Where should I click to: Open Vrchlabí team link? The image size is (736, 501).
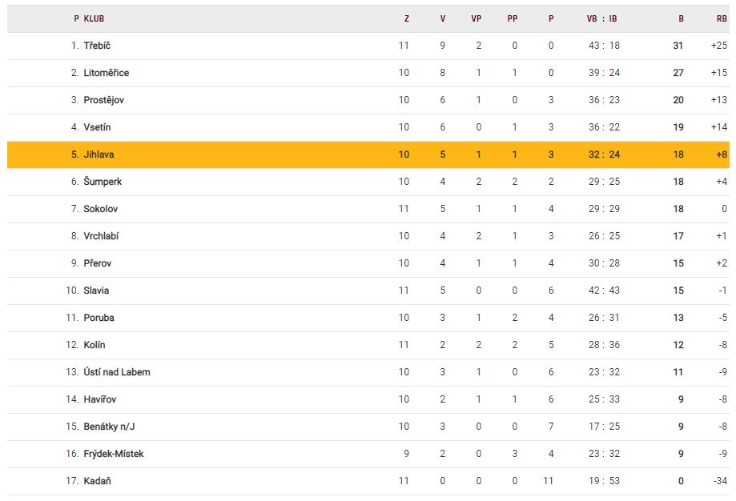101,236
